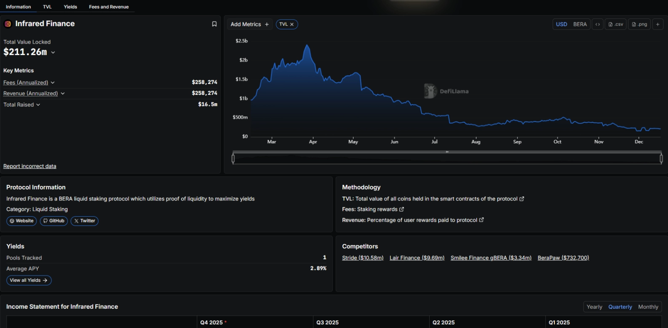
Task: Open TVL methodology external link icon
Action: [522, 199]
